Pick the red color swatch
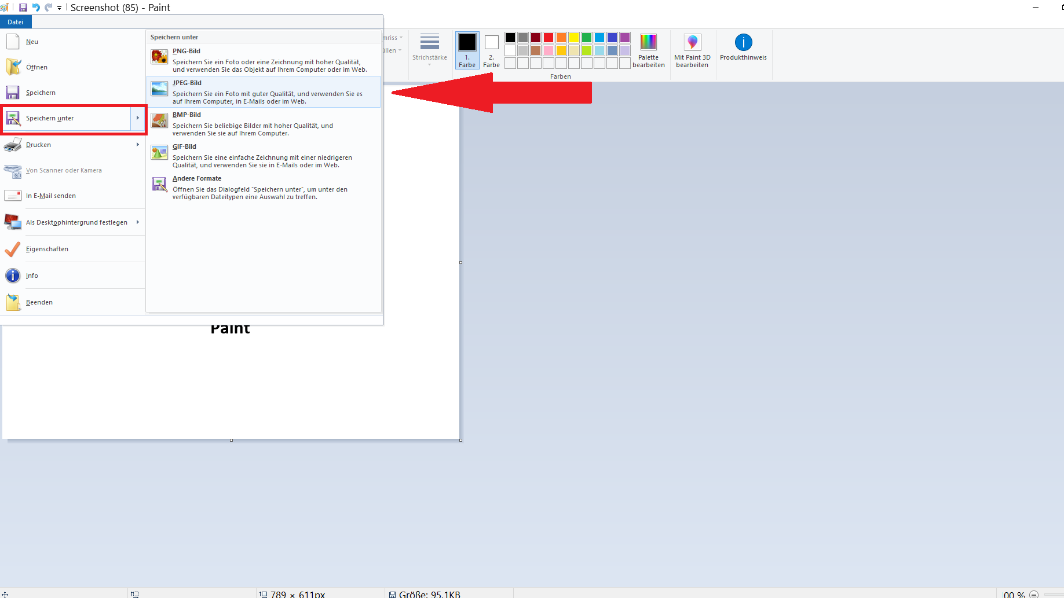The height and width of the screenshot is (598, 1064). click(549, 38)
